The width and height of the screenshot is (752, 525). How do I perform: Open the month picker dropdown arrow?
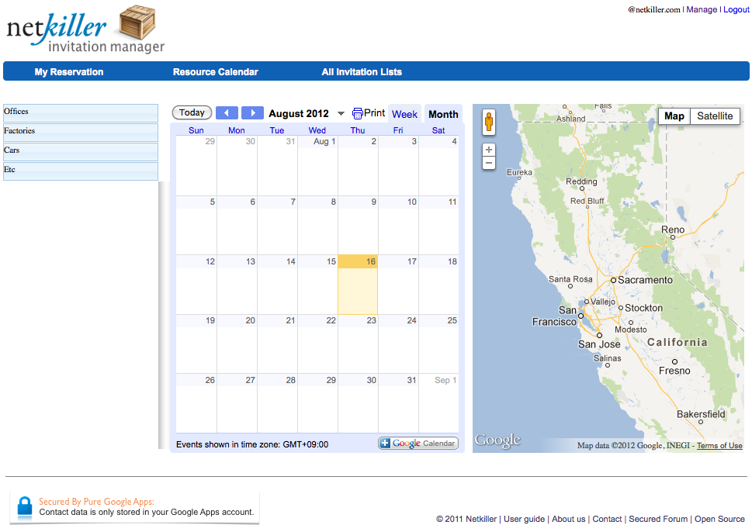pyautogui.click(x=341, y=114)
